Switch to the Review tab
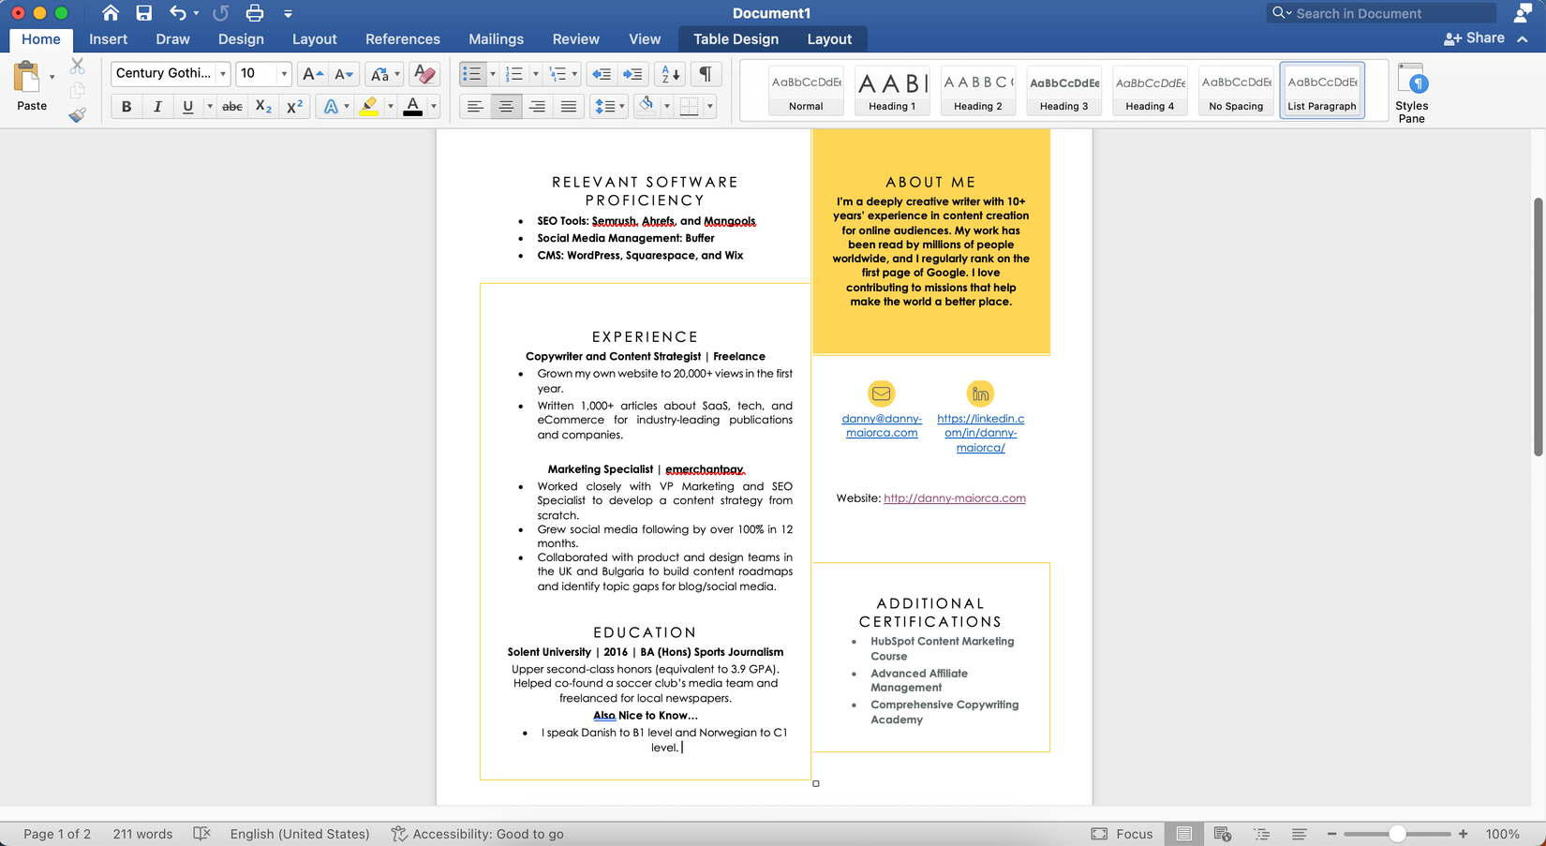The width and height of the screenshot is (1546, 846). pyautogui.click(x=575, y=39)
